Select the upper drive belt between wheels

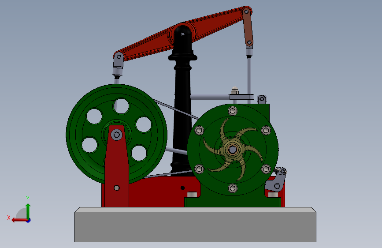(x=177, y=109)
